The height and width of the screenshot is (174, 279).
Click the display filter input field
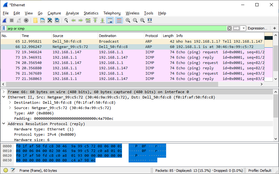(117, 28)
